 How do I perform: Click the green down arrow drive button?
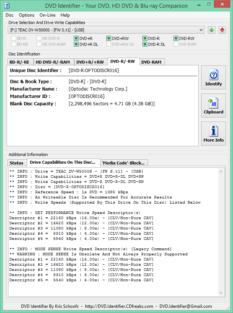(212, 30)
